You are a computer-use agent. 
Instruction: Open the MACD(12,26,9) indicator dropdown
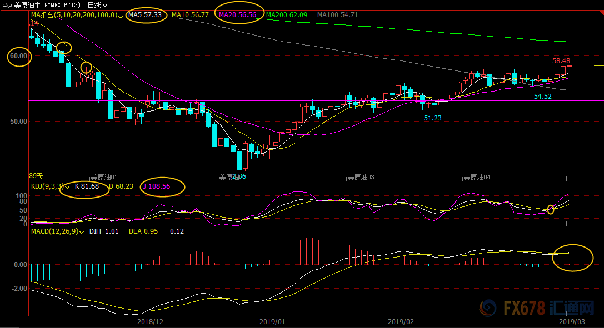tap(82, 231)
